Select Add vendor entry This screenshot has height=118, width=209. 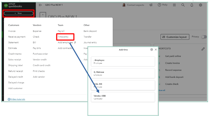pos(39,77)
